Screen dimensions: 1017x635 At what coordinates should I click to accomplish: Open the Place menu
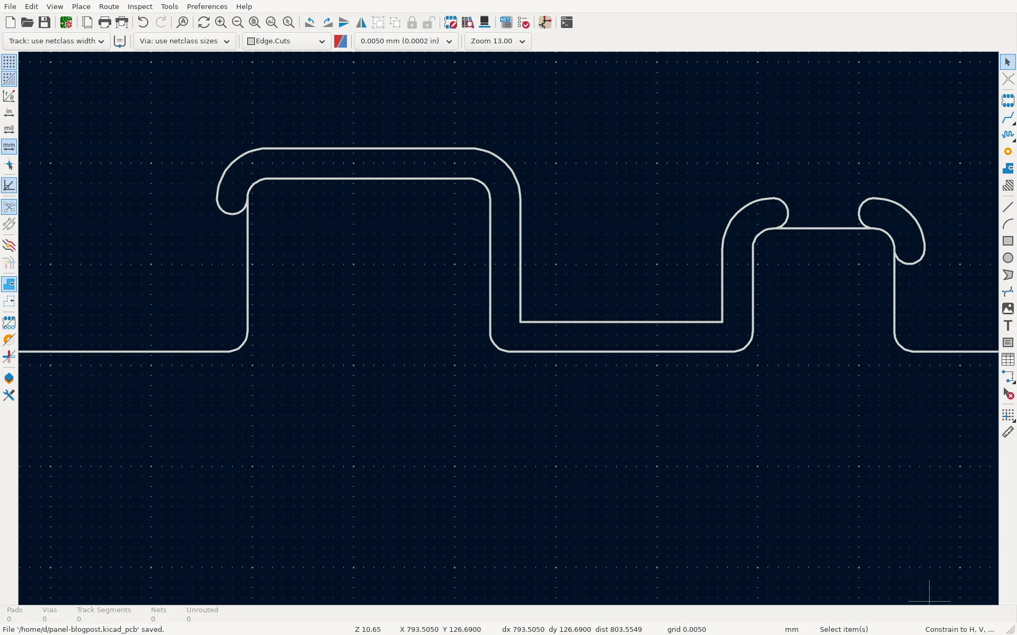click(81, 6)
